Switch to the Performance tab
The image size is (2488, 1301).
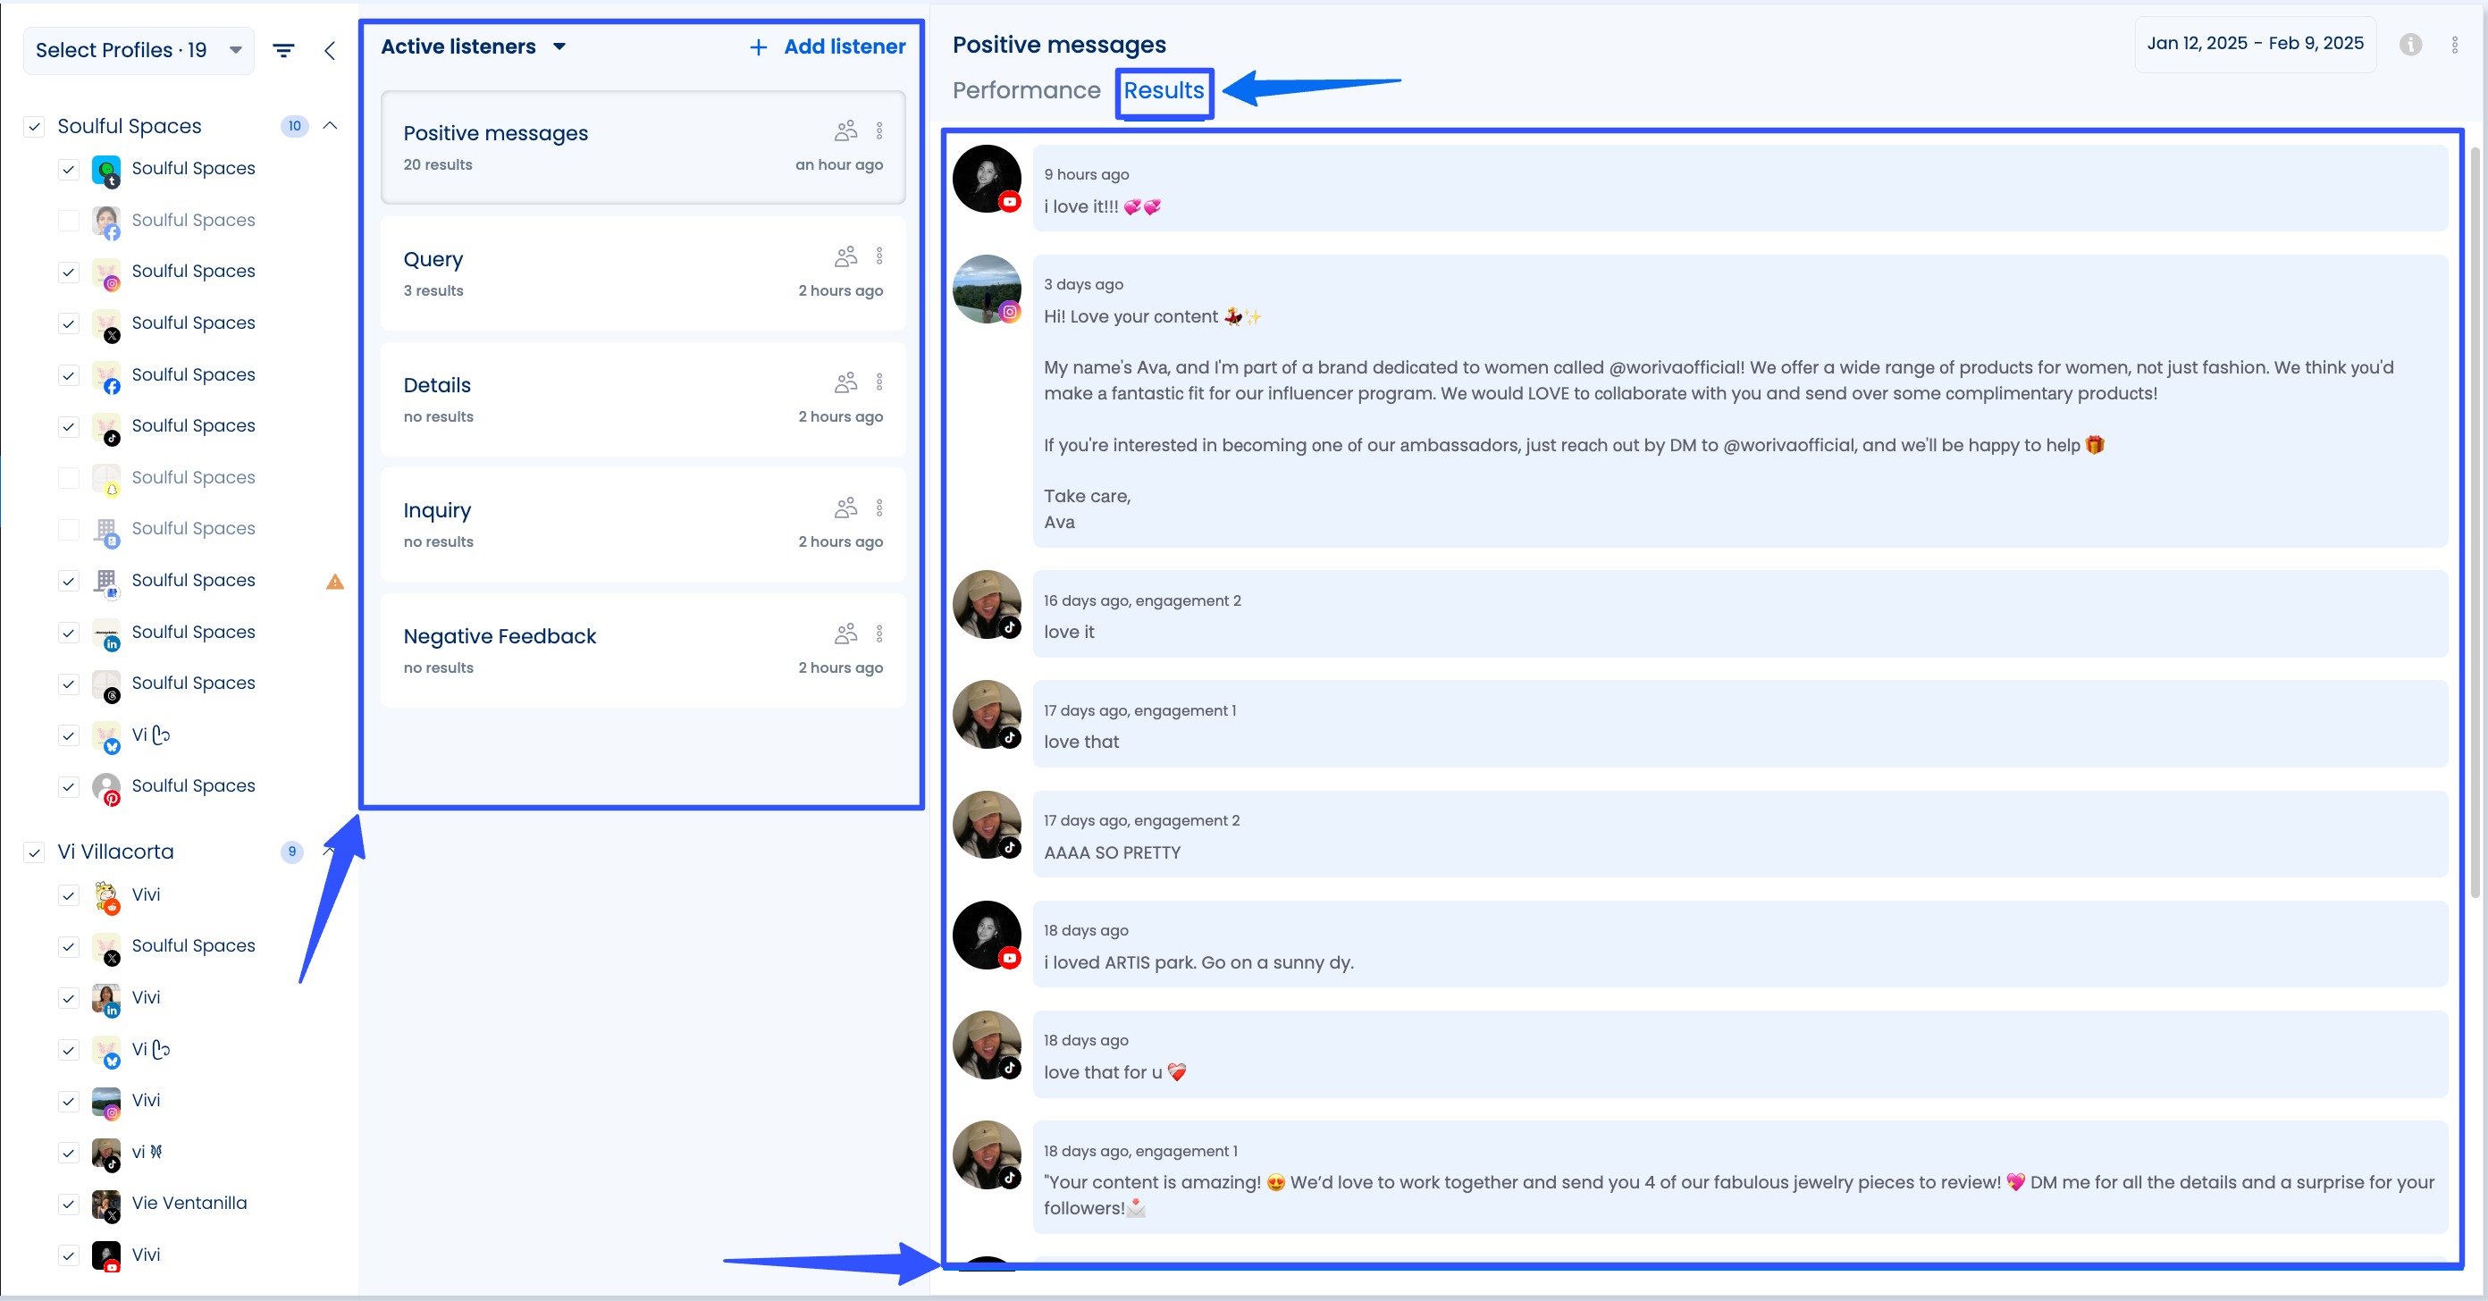(x=1027, y=90)
